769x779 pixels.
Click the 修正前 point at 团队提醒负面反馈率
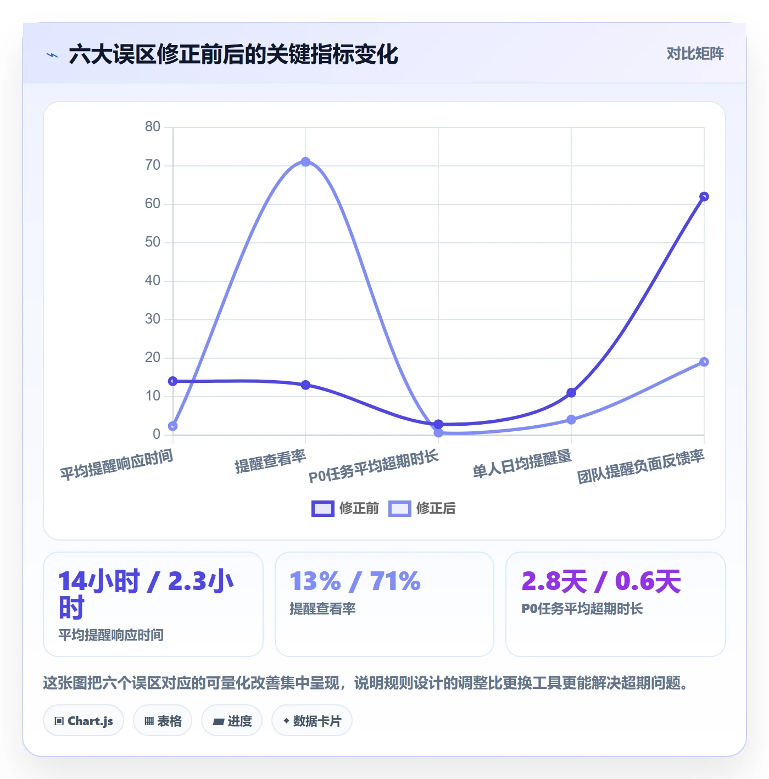[x=704, y=197]
